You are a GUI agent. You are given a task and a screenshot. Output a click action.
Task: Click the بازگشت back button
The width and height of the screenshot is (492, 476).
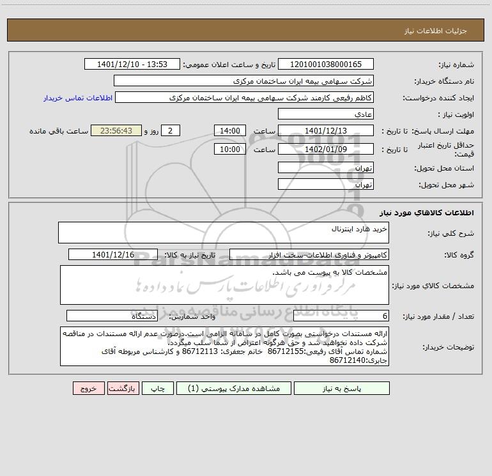click(x=123, y=388)
